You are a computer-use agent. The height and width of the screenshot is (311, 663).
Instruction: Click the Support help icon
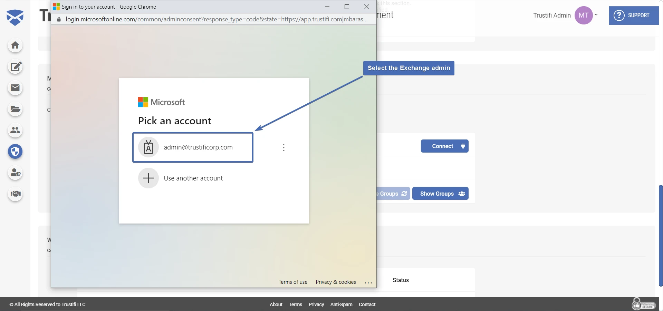click(619, 15)
